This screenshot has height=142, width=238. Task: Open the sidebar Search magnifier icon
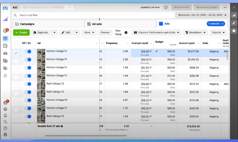[x=5, y=122]
